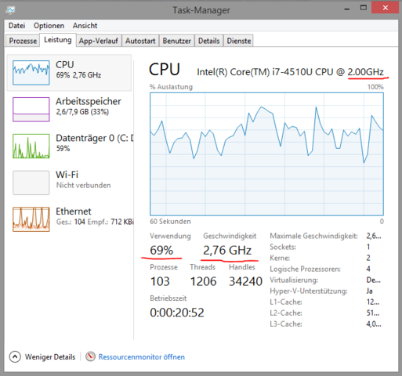
Task: Close the Task-Manager window
Action: 386,8
